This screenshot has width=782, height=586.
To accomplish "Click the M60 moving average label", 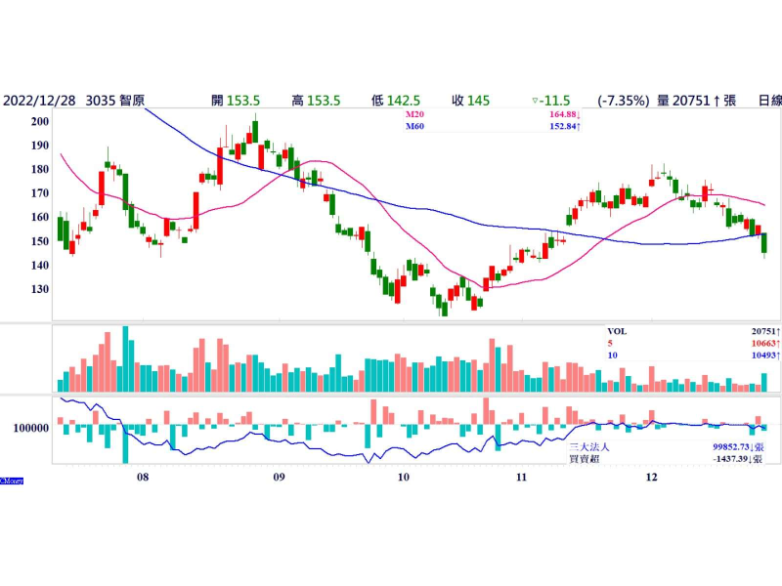I will [x=414, y=127].
